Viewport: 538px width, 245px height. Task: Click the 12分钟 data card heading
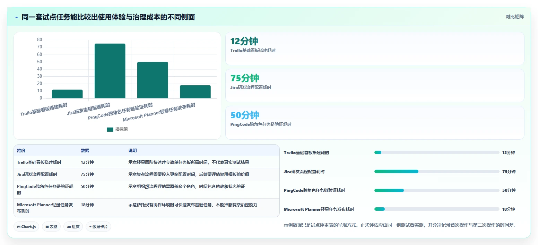point(244,41)
